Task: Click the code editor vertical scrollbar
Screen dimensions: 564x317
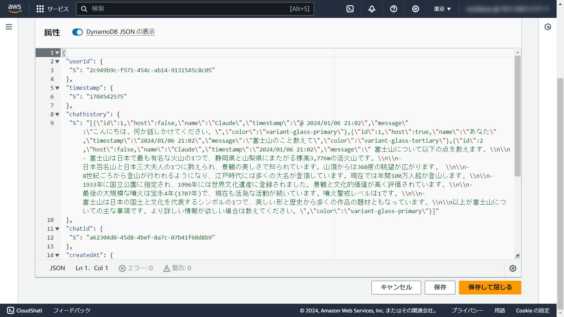Action: tap(517, 116)
